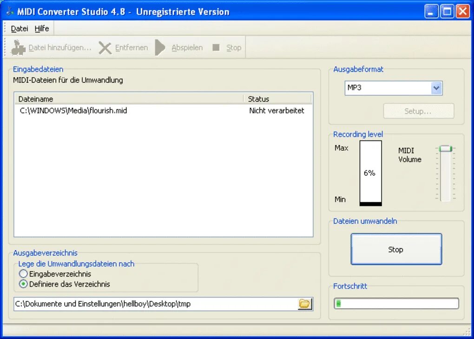Open the Hilfe menu

pyautogui.click(x=42, y=28)
